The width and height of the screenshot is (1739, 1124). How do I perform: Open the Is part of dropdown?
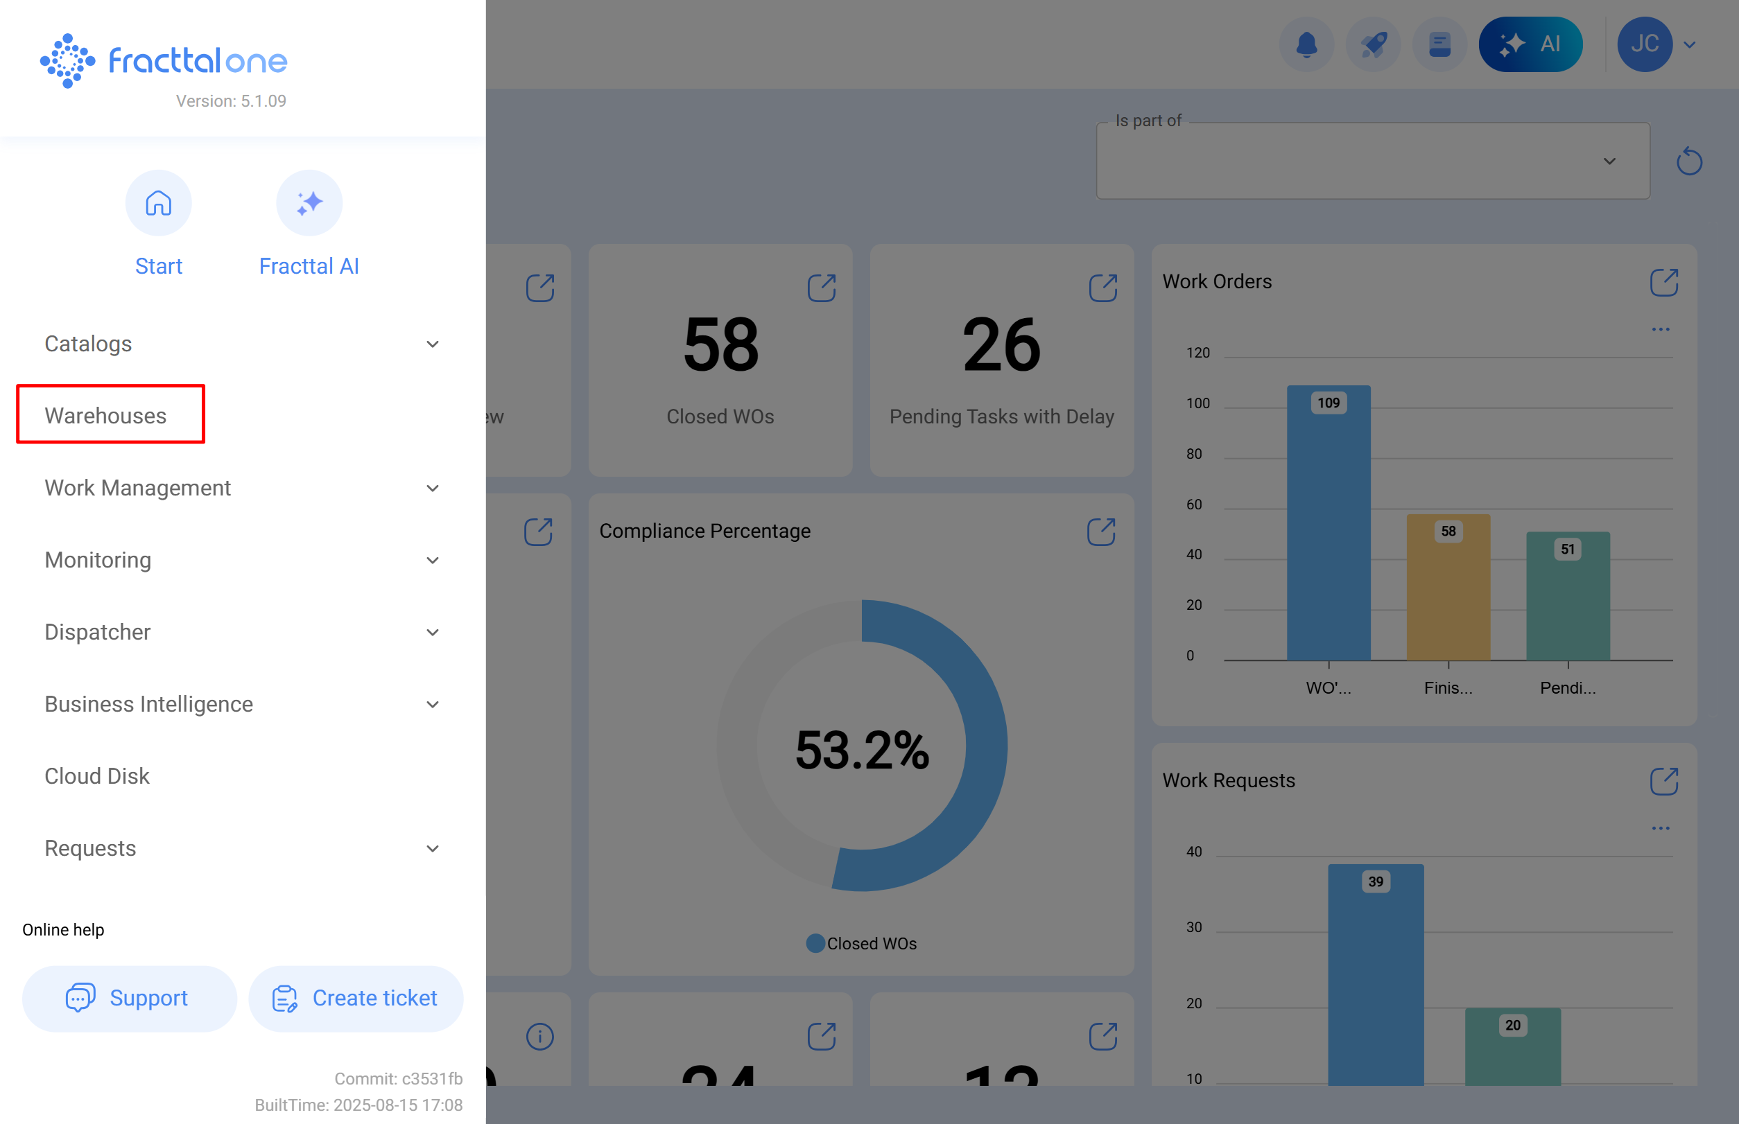[1372, 161]
